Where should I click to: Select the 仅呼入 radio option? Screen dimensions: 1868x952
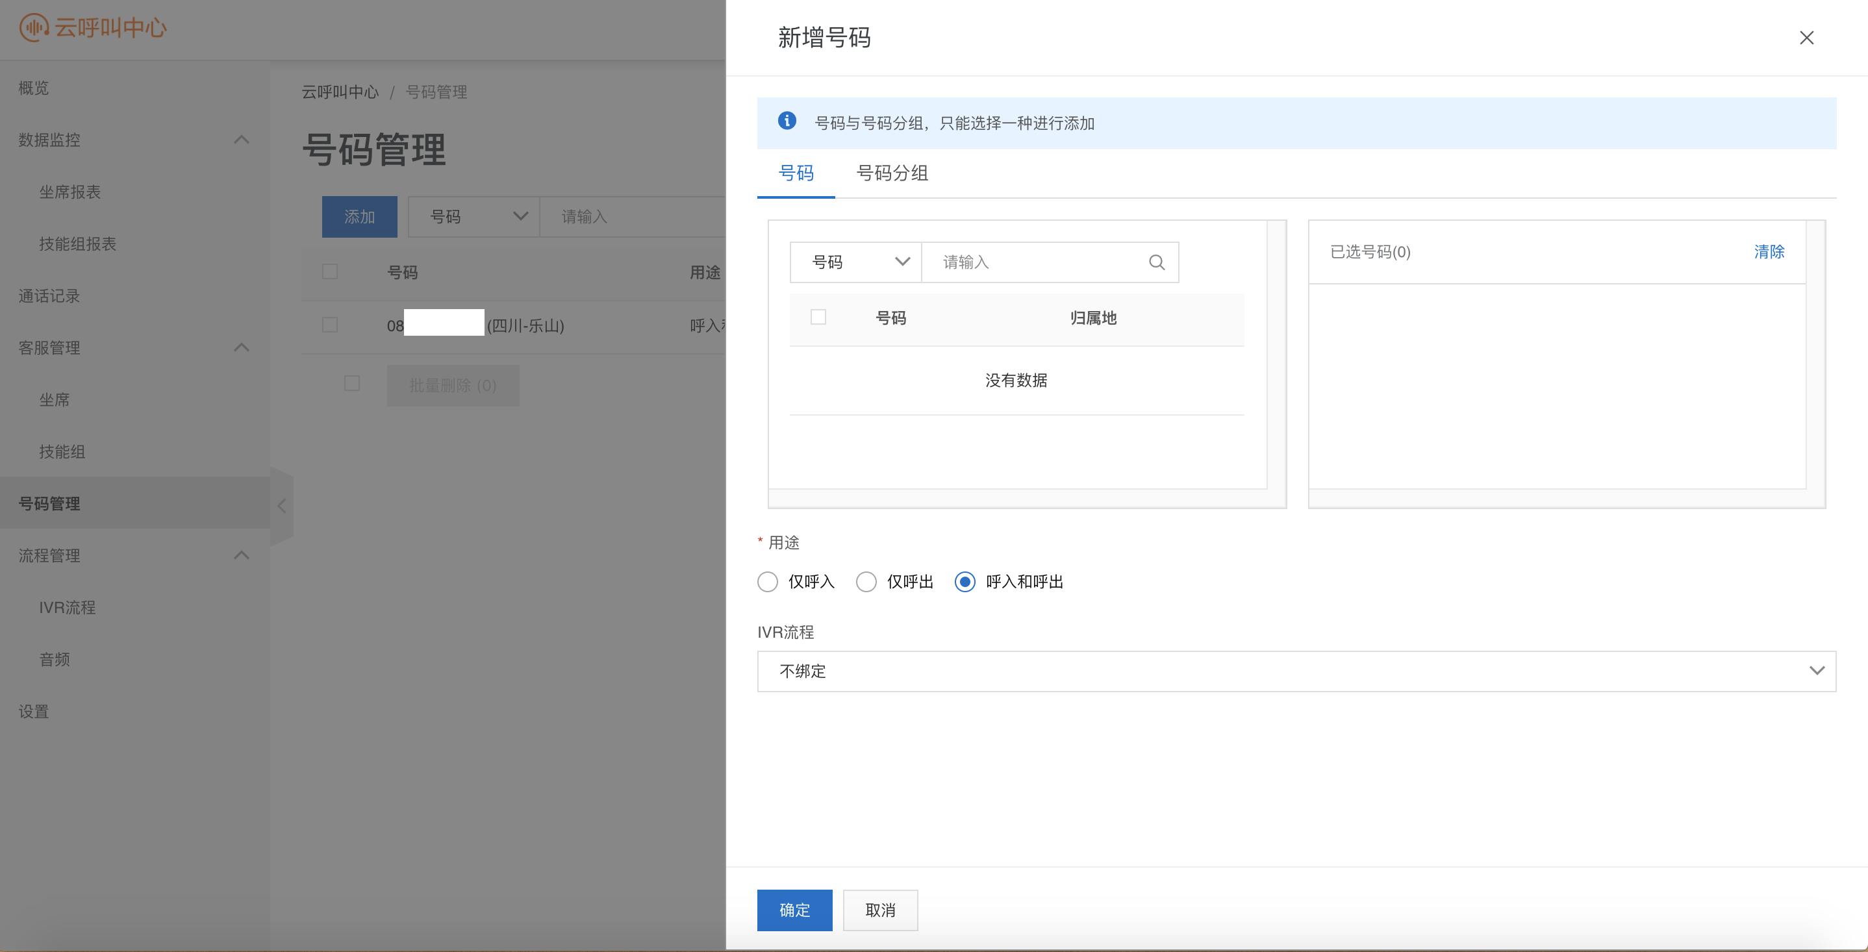click(767, 582)
